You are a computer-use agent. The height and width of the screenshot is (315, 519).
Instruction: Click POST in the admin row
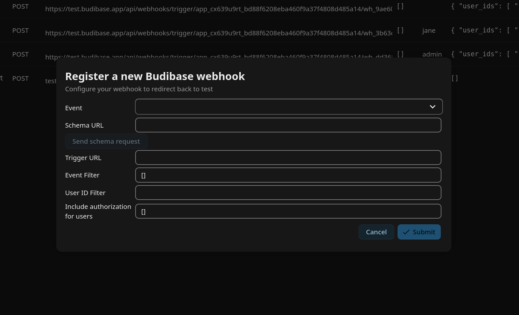(x=21, y=54)
